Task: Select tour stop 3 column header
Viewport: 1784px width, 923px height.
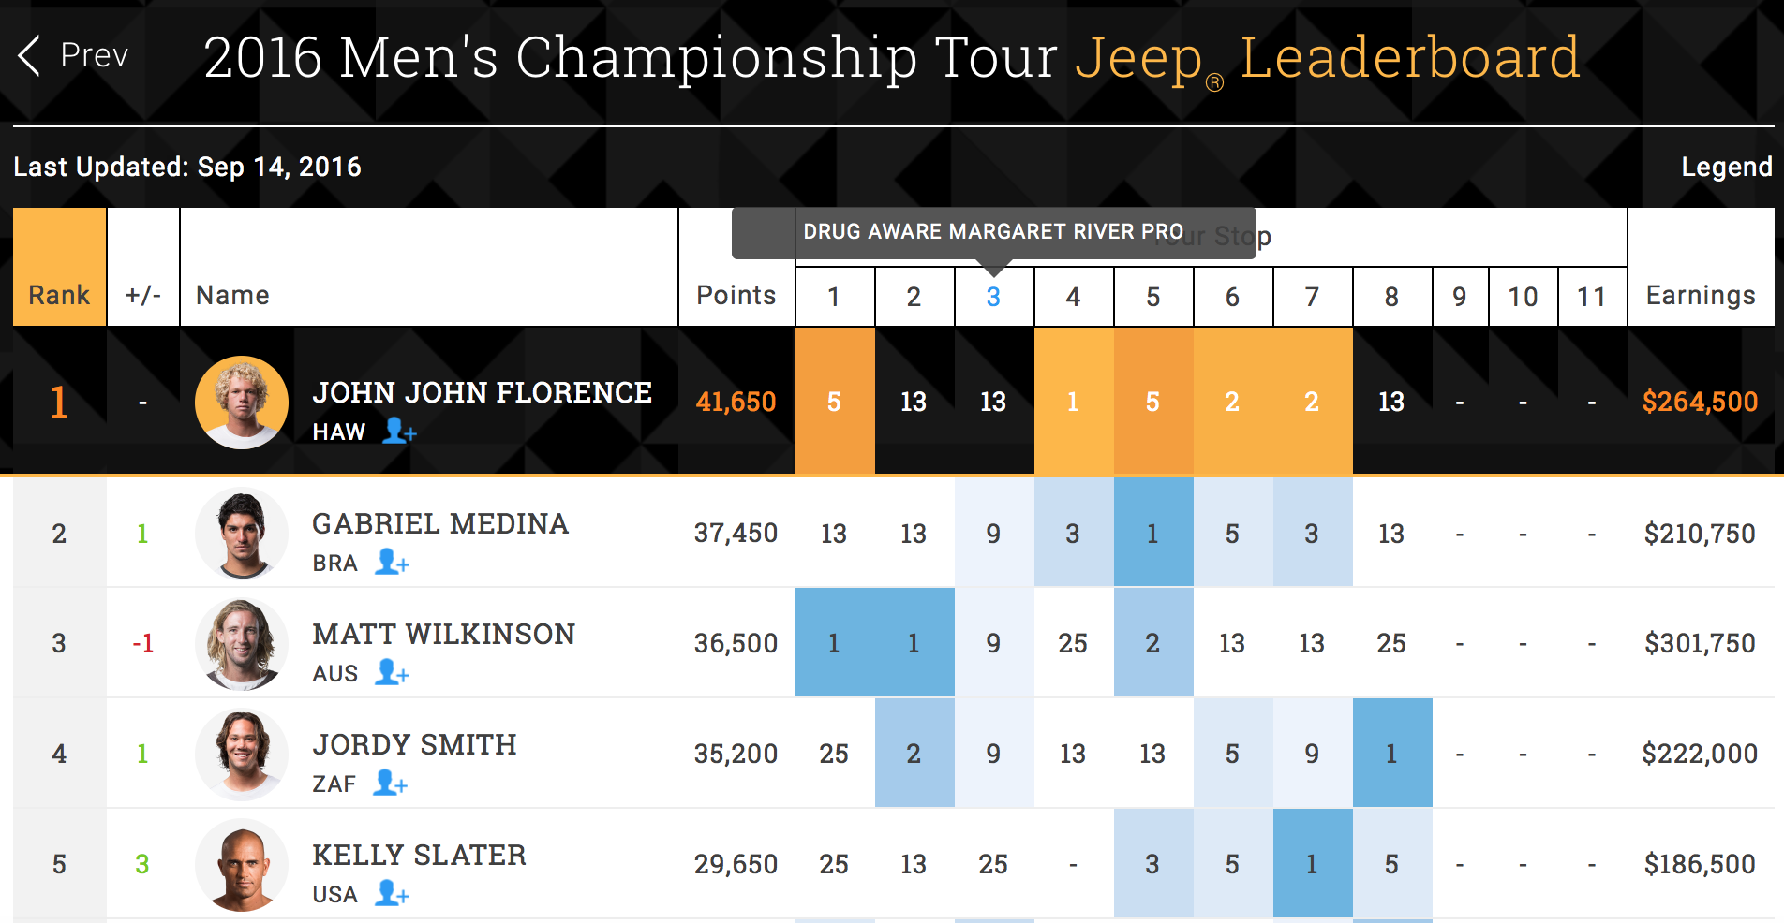Action: coord(993,297)
